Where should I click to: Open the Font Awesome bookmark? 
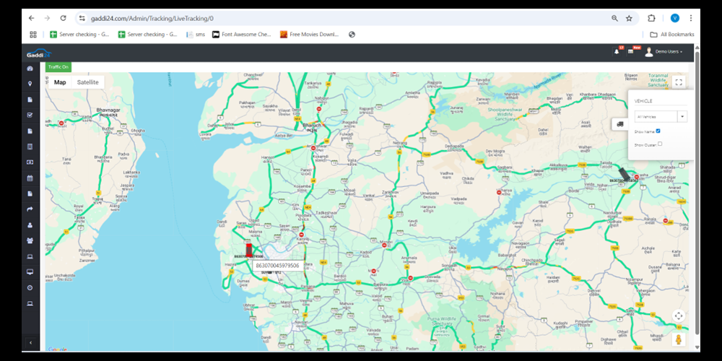pyautogui.click(x=242, y=34)
